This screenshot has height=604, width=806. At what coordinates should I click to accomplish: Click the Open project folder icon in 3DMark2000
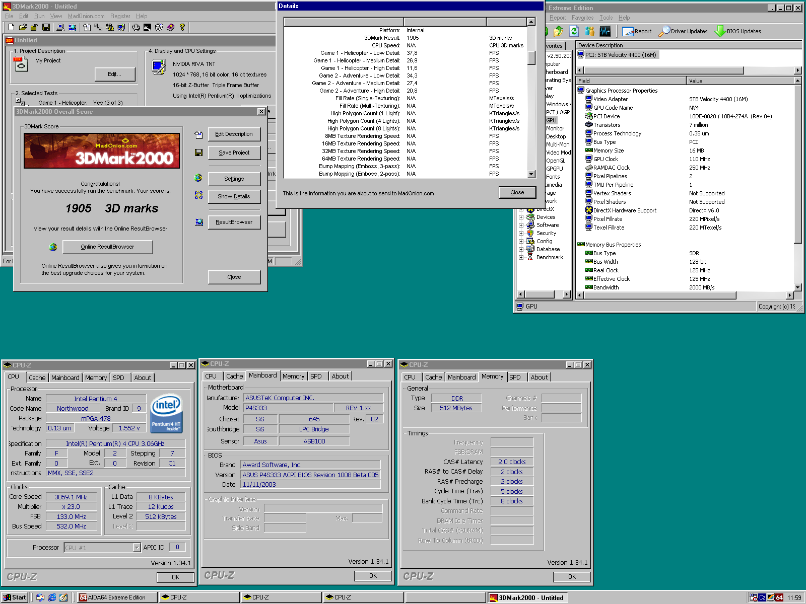pyautogui.click(x=23, y=27)
